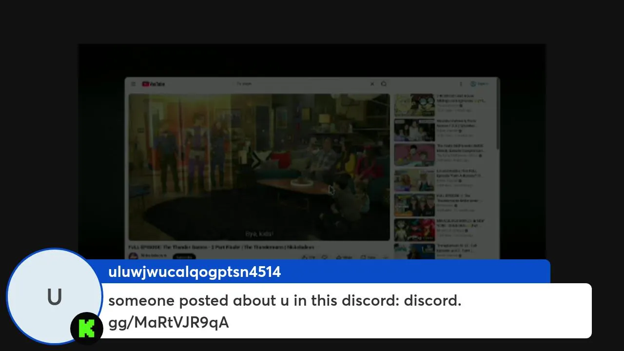This screenshot has height=351, width=624.
Task: Click the Sign in button
Action: pos(480,84)
